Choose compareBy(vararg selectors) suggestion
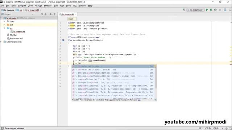The height and width of the screenshot is (130, 232). pyautogui.click(x=113, y=95)
